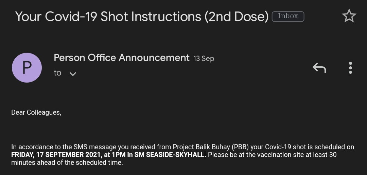Click 'minutes ahead of the scheduled time' line
Screen dimensions: 367x175
point(67,162)
